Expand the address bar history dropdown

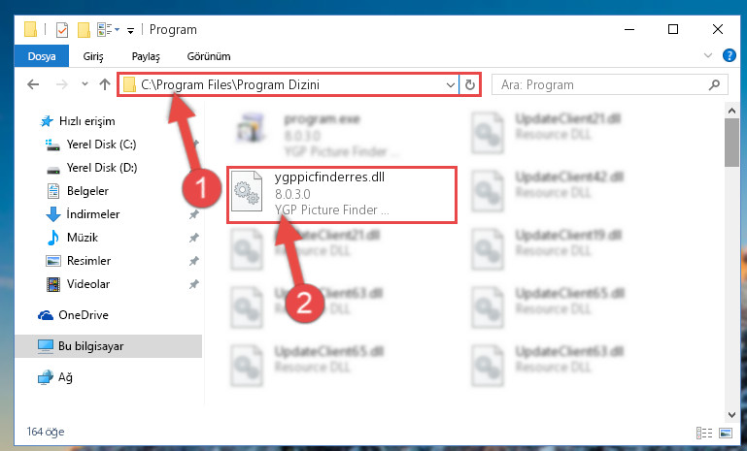pos(450,84)
